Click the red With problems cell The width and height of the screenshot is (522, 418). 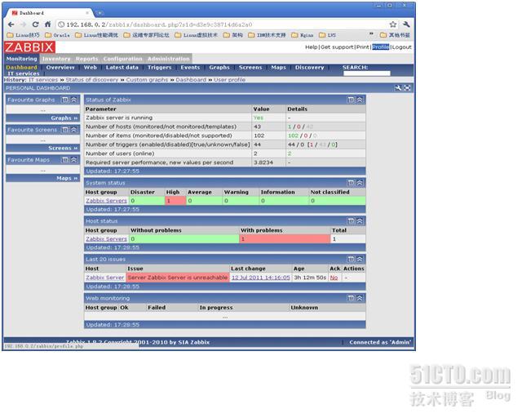pyautogui.click(x=285, y=239)
